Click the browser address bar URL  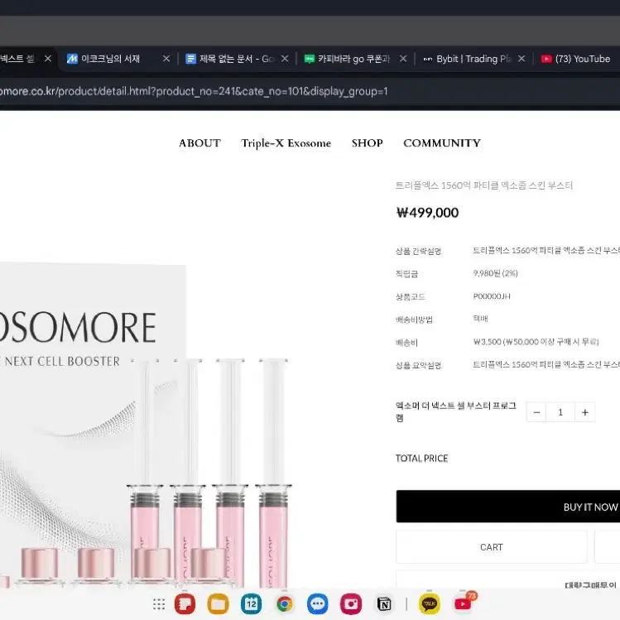(x=194, y=91)
